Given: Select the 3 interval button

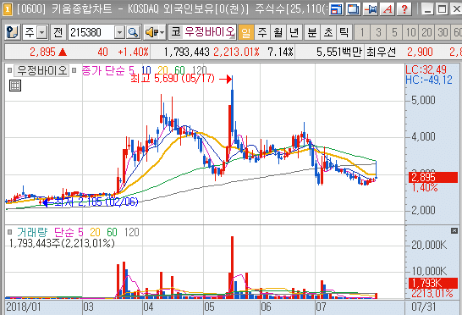Looking at the screenshot, I should click(x=378, y=32).
